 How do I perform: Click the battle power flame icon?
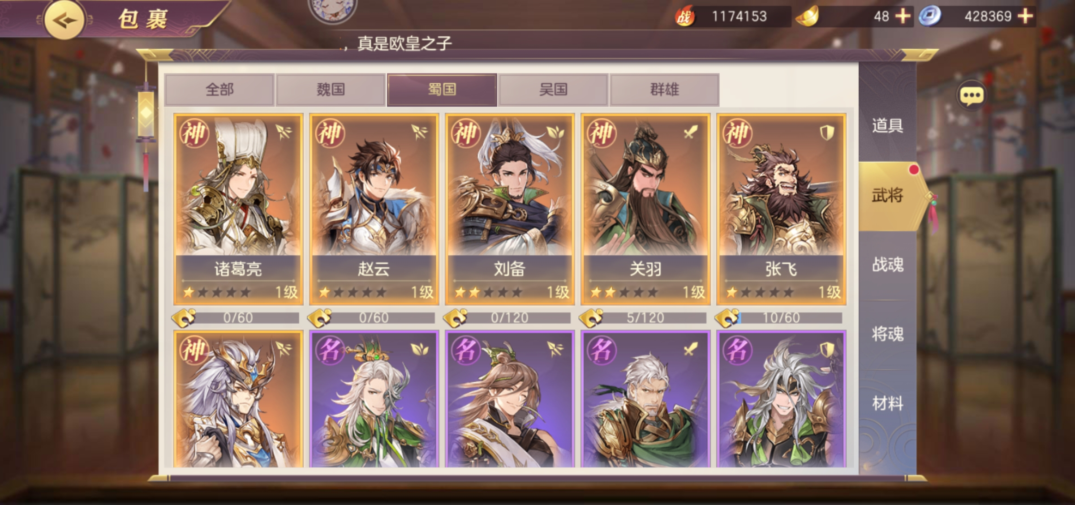pyautogui.click(x=684, y=16)
